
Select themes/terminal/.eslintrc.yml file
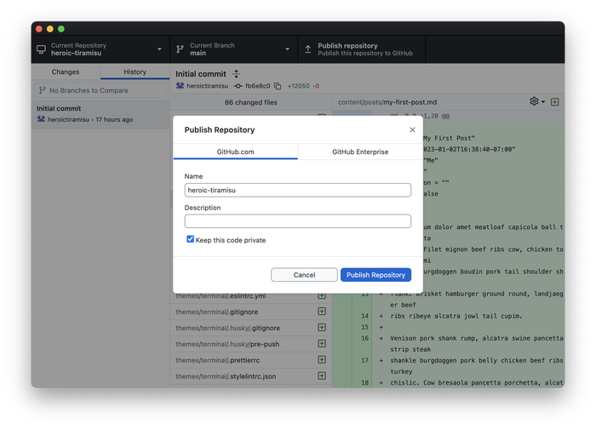click(250, 296)
